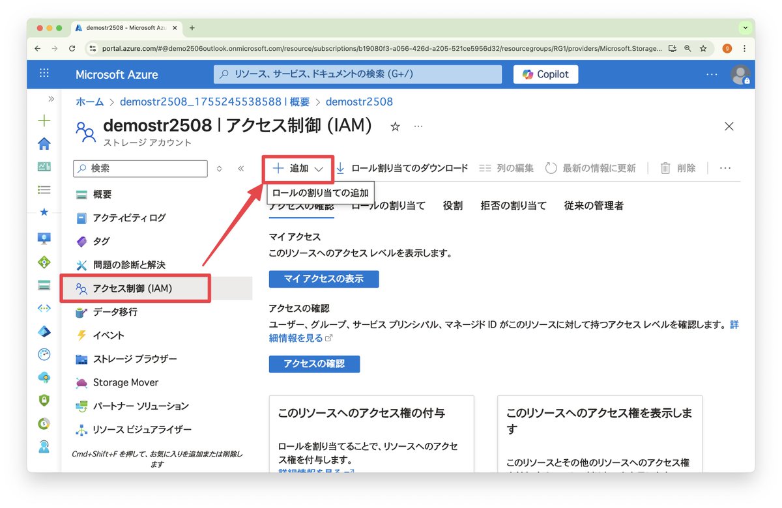Click the ロール割り当てのダウンロード download icon
Viewport: 782px width, 508px height.
click(341, 168)
